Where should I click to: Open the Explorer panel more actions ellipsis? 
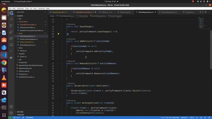pyautogui.click(x=45, y=12)
